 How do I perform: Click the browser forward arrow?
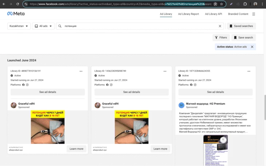(x=11, y=4)
